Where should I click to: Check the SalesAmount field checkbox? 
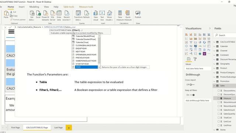point(219,110)
